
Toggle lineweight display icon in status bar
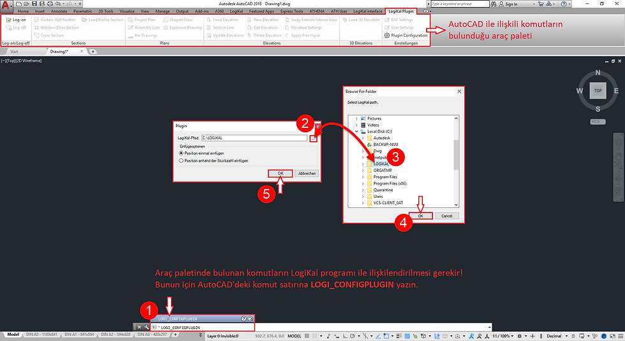pos(399,337)
